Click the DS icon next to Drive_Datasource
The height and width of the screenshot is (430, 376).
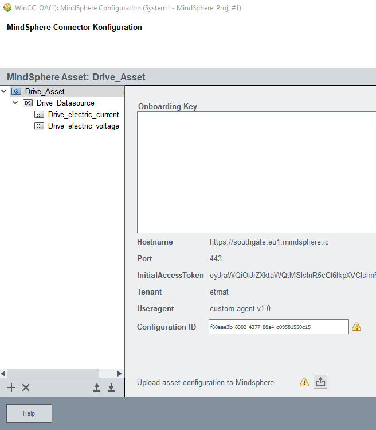[x=28, y=103]
